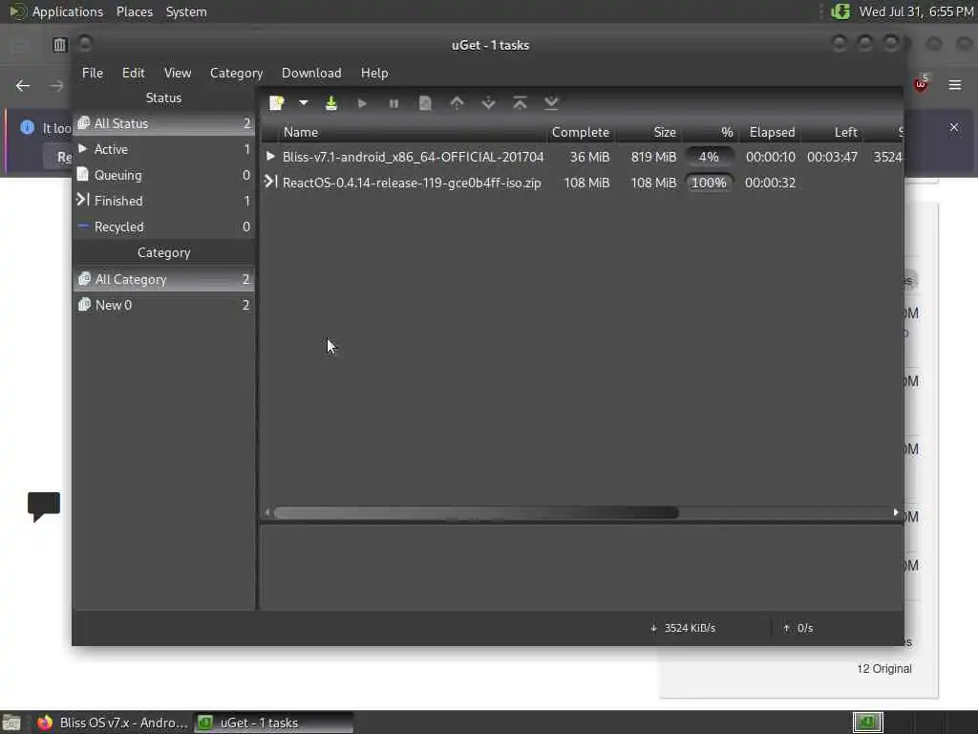Image resolution: width=978 pixels, height=734 pixels.
Task: Select the Bliss-v7.1-android_x86_64 download row
Action: pos(582,157)
